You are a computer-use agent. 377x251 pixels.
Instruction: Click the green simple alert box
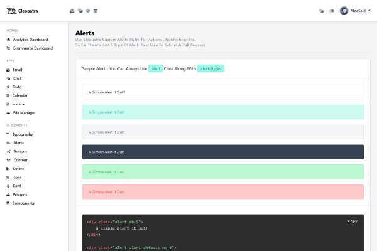(x=223, y=172)
